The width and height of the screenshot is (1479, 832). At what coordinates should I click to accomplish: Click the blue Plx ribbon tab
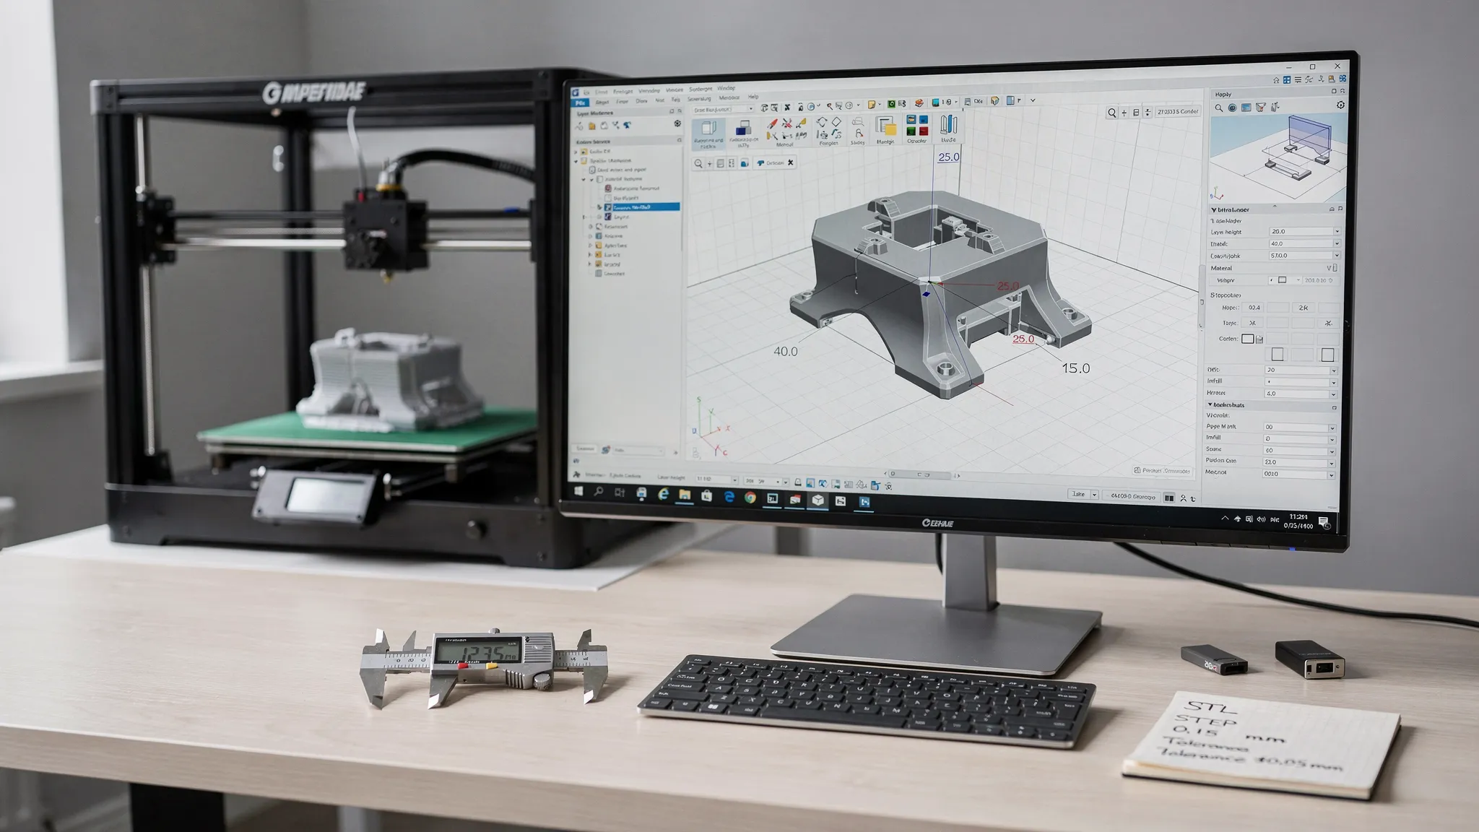pyautogui.click(x=580, y=103)
